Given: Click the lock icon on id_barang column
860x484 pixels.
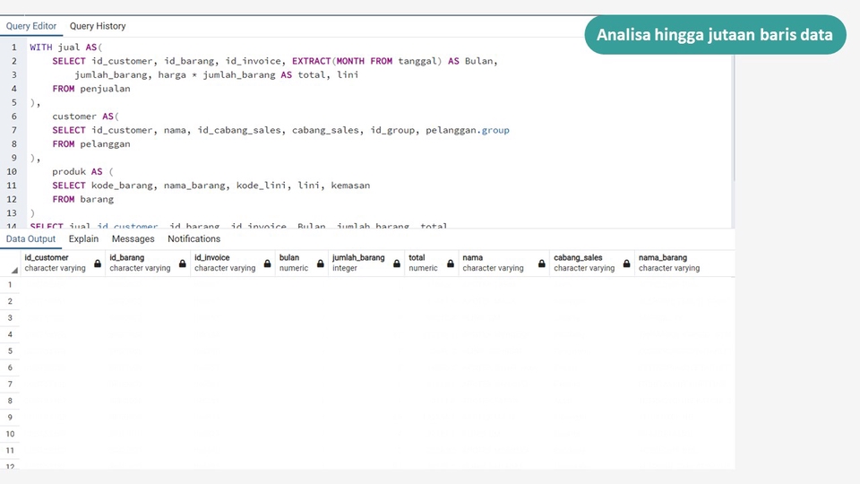Looking at the screenshot, I should [183, 264].
